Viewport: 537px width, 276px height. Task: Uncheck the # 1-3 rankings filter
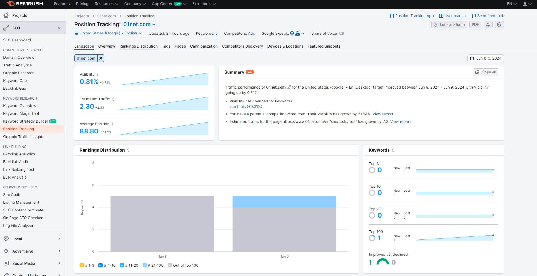82,265
